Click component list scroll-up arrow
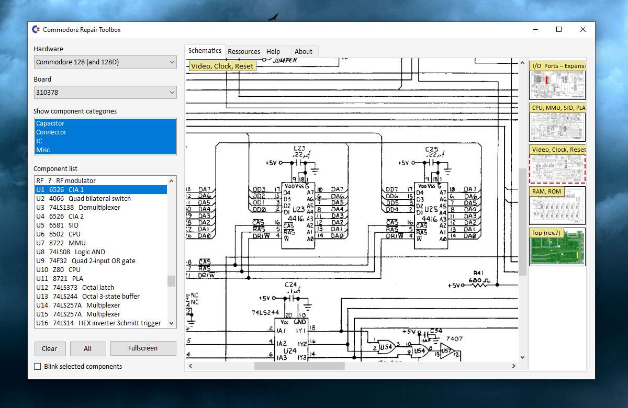This screenshot has width=628, height=408. (x=171, y=180)
